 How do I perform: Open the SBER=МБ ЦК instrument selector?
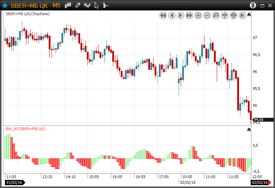[29, 6]
